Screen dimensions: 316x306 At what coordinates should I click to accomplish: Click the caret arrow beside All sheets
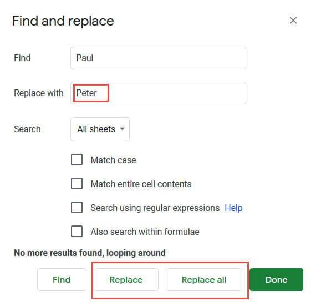coord(122,129)
